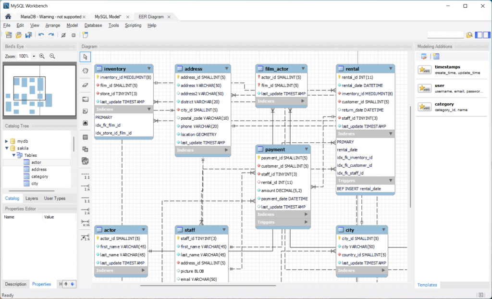Apply the timestamps template
This screenshot has height=299, width=492.
click(452, 70)
